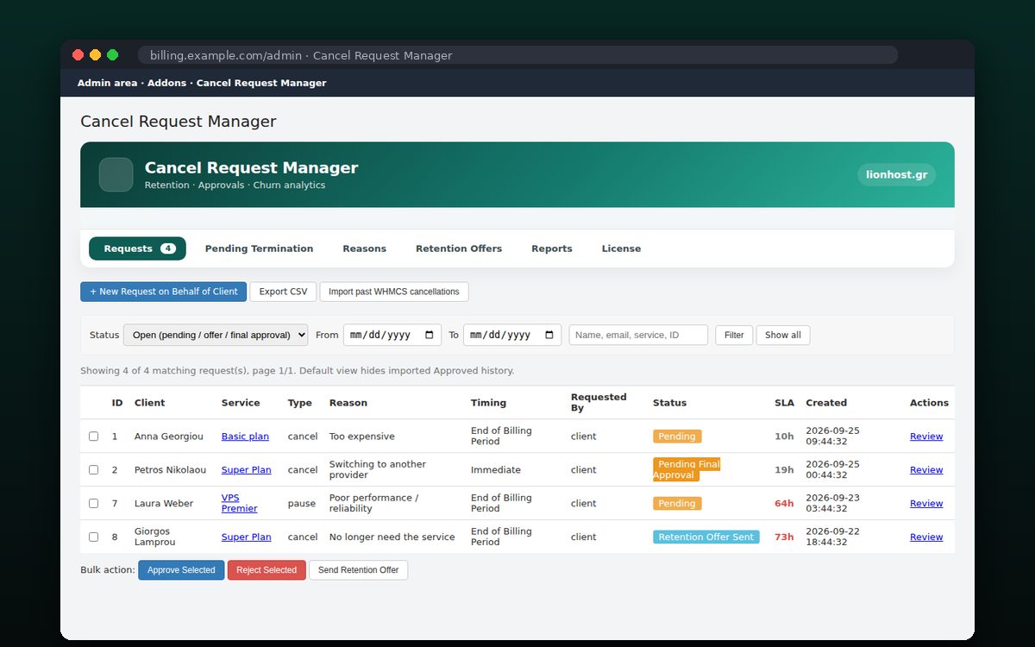The width and height of the screenshot is (1035, 647).
Task: Switch to the Requests tab
Action: tap(137, 248)
